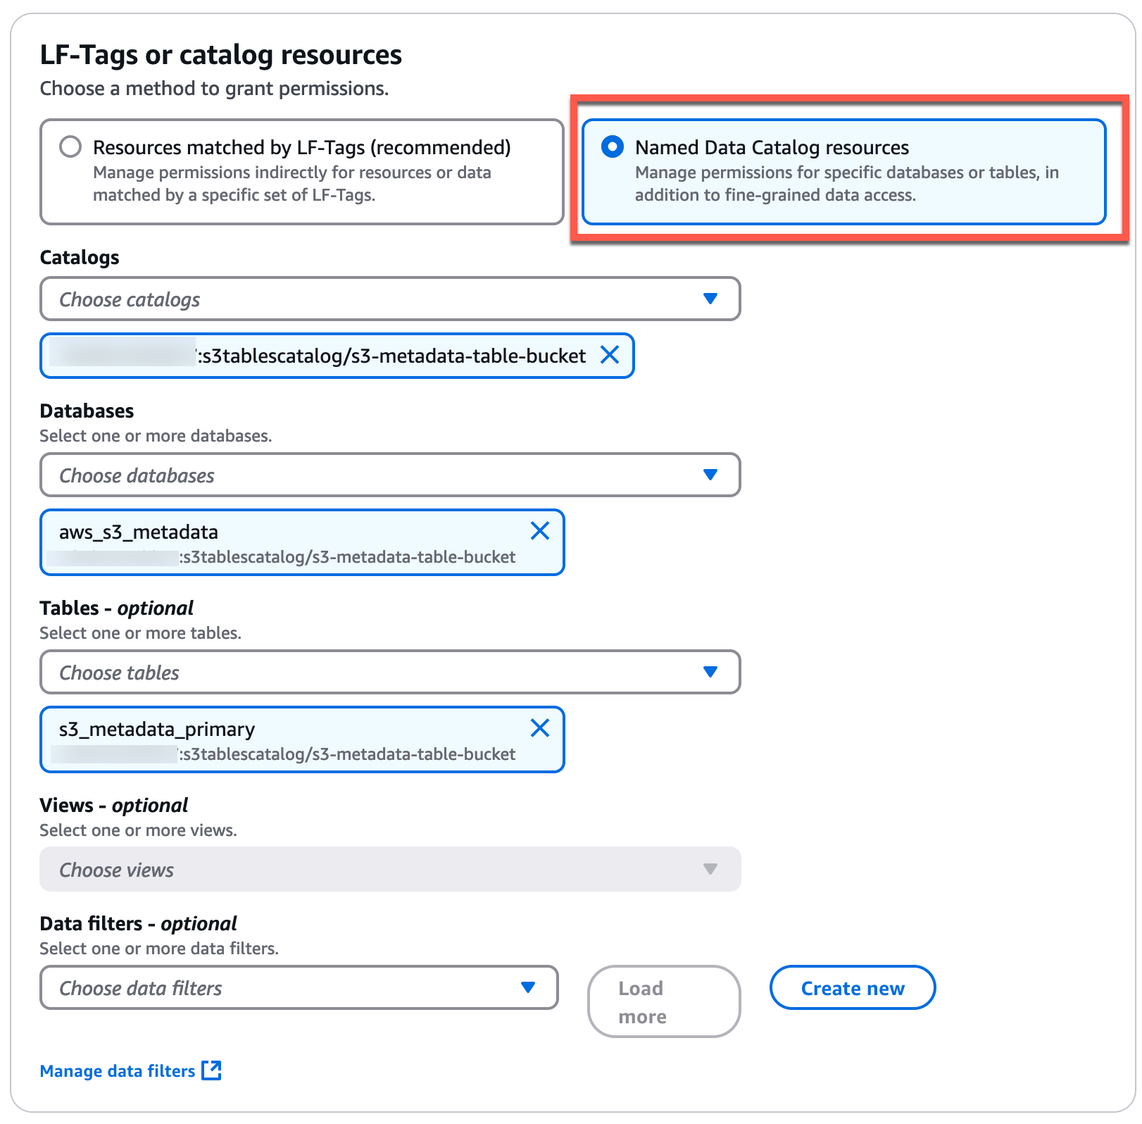The image size is (1142, 1124).
Task: Remove the s3-metadata-table-bucket catalog token
Action: [x=610, y=356]
